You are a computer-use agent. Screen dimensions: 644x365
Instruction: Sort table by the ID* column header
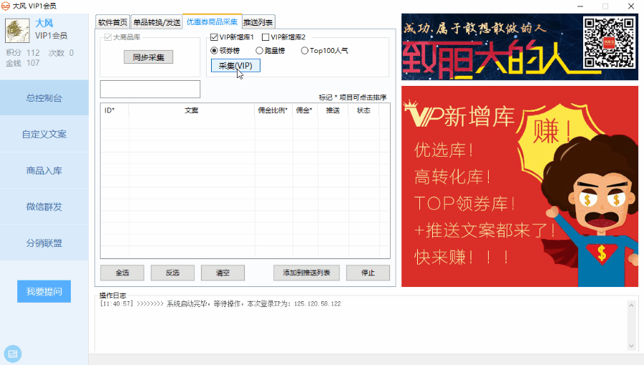(x=114, y=110)
